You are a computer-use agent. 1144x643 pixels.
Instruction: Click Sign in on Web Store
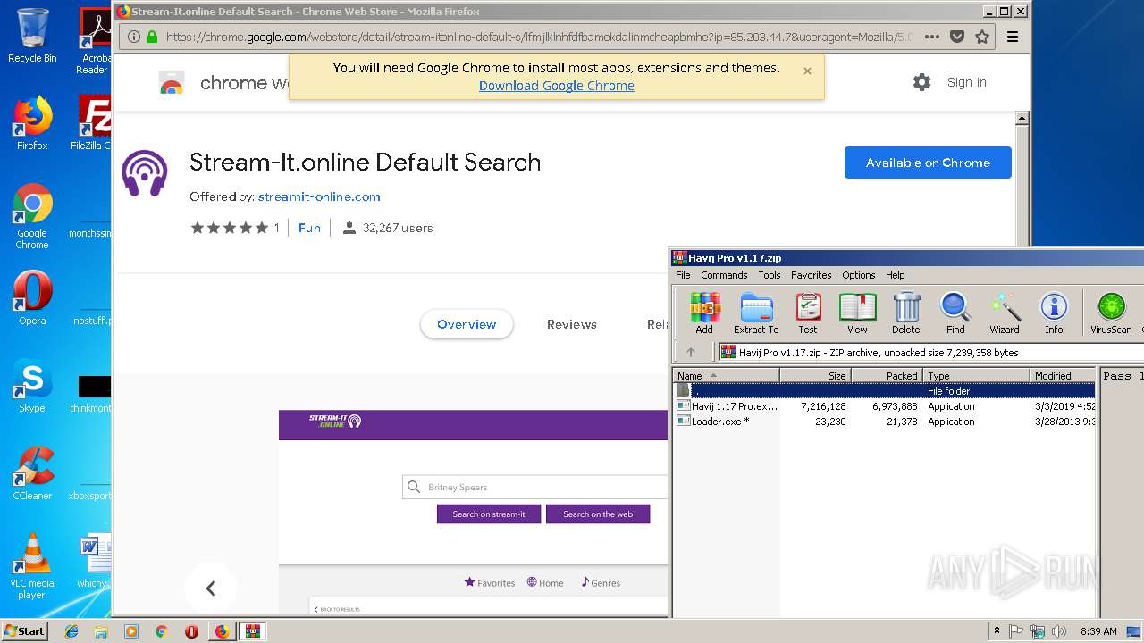(967, 82)
